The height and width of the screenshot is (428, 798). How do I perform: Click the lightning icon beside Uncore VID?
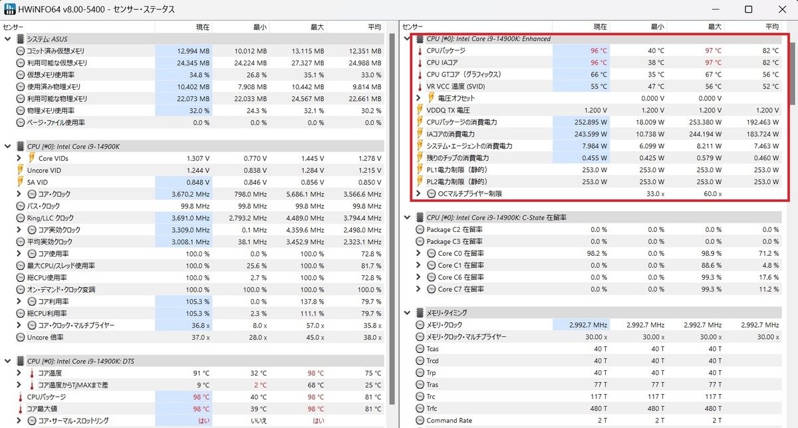(x=21, y=170)
